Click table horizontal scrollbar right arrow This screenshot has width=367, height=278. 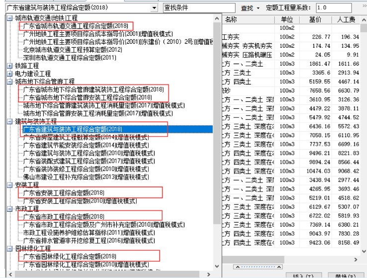[x=356, y=260]
